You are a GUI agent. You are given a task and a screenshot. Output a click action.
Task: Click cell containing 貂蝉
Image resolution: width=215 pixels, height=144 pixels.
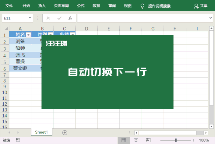(20, 48)
